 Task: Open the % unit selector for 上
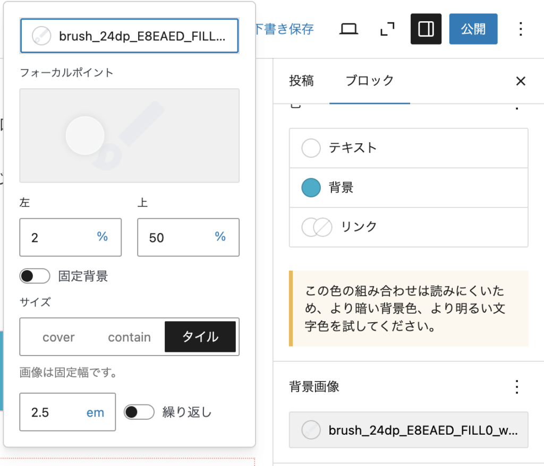point(220,237)
